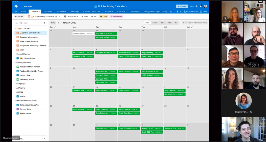This screenshot has width=266, height=142.
Task: Switch to the Content Definitions tab
Action: pos(92,11)
